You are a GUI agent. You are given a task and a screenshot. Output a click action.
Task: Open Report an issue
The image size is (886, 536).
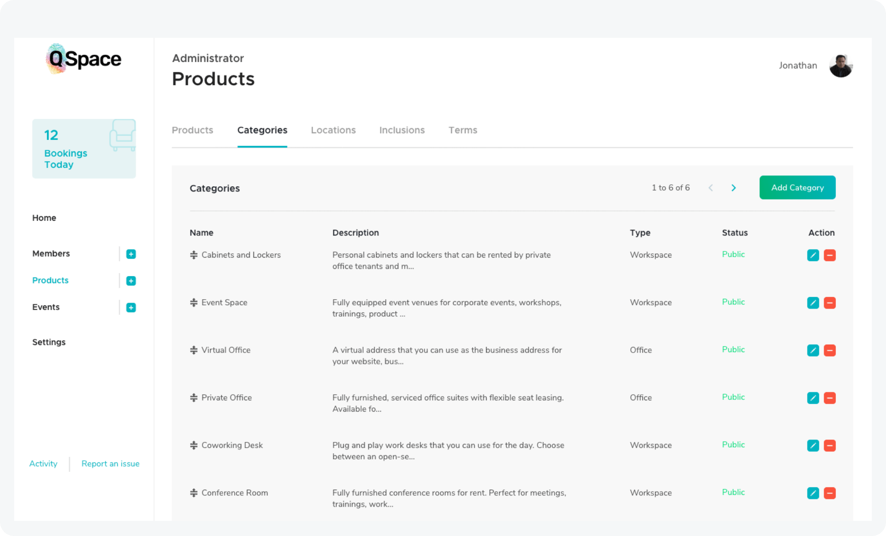(110, 464)
